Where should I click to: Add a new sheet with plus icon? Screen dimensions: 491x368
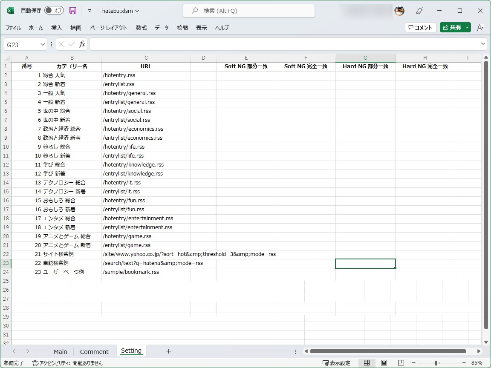click(168, 351)
